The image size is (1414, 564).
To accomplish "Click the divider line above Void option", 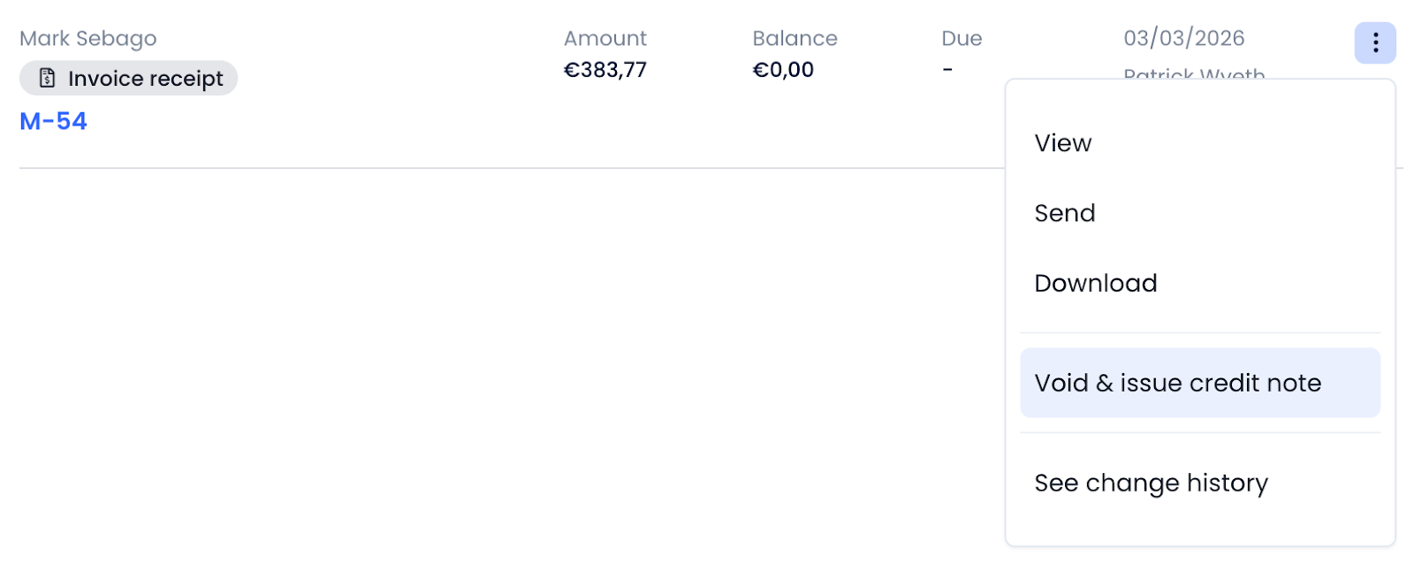I will click(x=1199, y=333).
